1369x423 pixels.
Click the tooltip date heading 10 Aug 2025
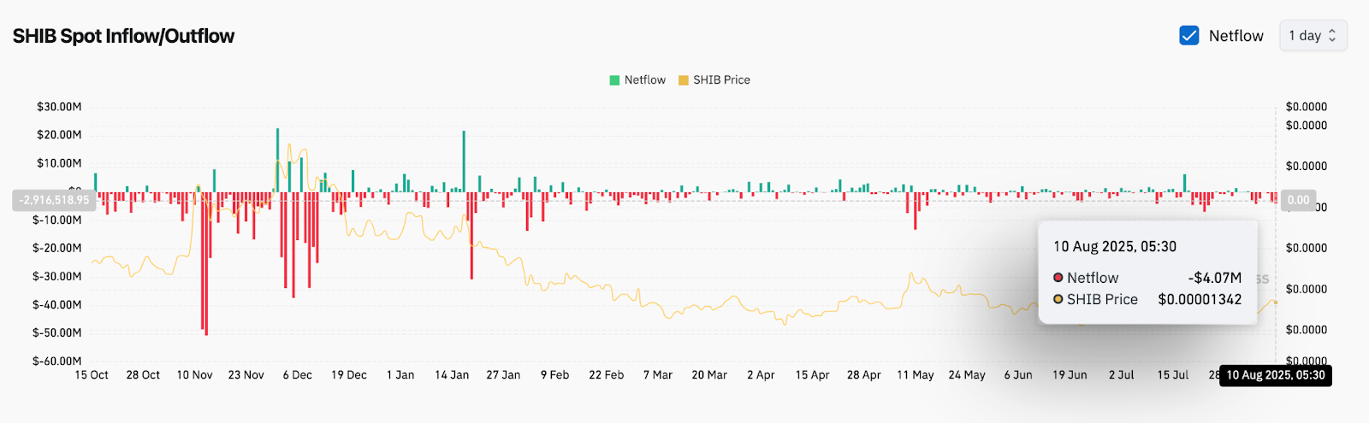pos(1114,246)
